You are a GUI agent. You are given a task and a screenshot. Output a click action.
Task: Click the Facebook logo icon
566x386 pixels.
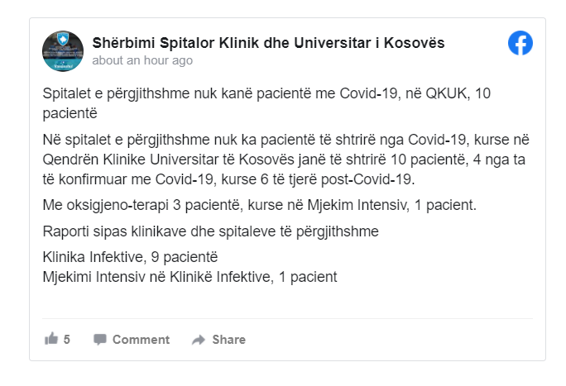[520, 43]
